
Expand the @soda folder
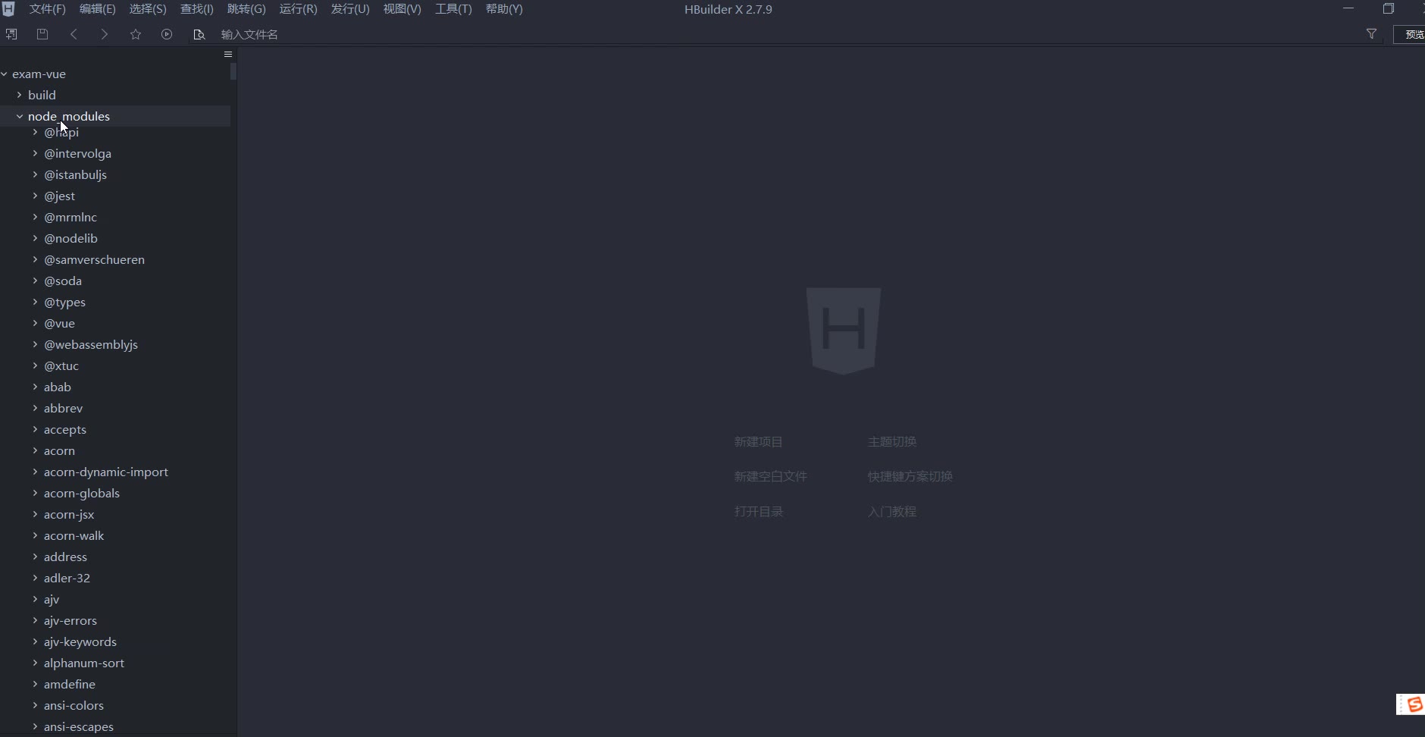36,281
